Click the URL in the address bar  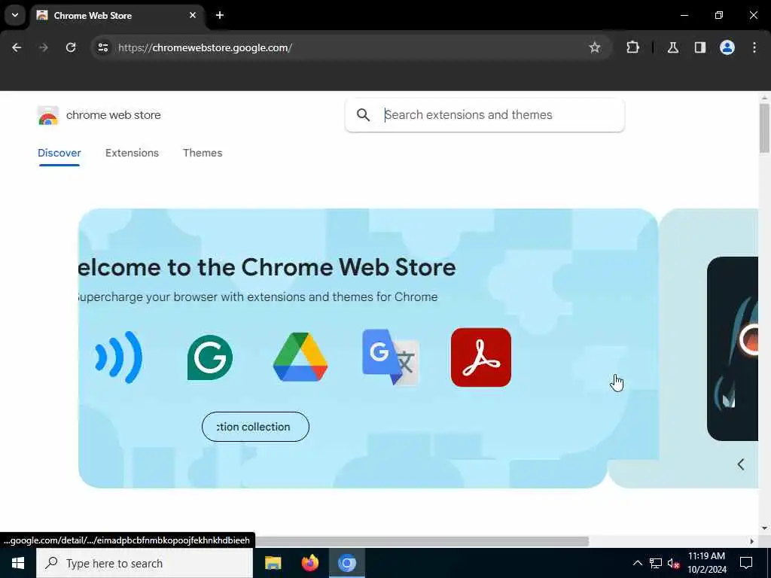tap(205, 47)
